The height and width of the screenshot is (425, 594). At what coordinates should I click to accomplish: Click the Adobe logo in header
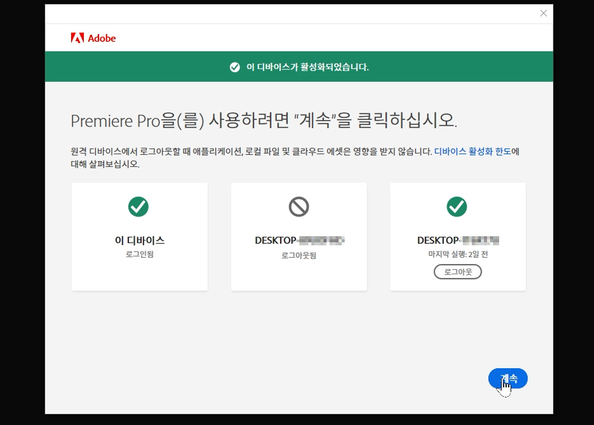(93, 38)
